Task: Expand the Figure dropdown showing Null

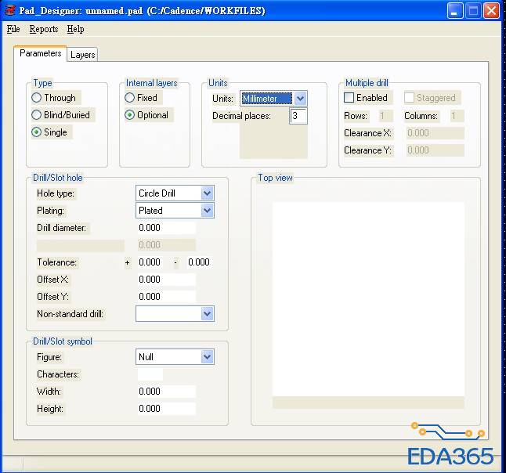Action: coord(175,357)
